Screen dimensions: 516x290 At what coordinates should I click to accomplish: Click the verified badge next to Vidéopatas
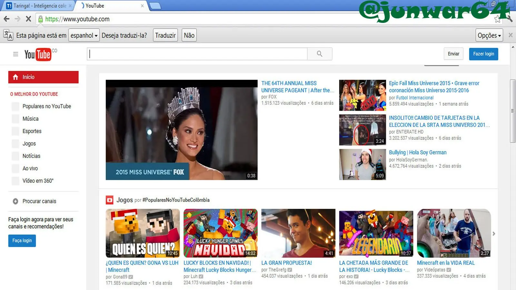449,270
